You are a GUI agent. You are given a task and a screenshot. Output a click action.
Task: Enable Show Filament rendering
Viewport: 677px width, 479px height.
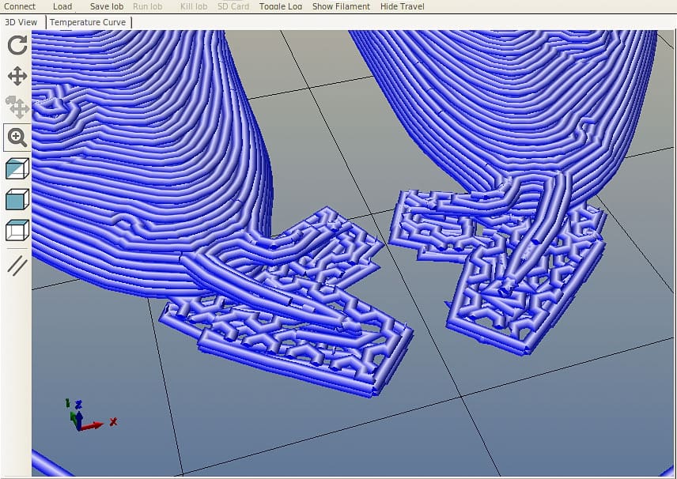tap(341, 6)
